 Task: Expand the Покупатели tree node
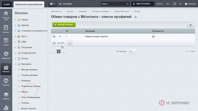coord(15,47)
